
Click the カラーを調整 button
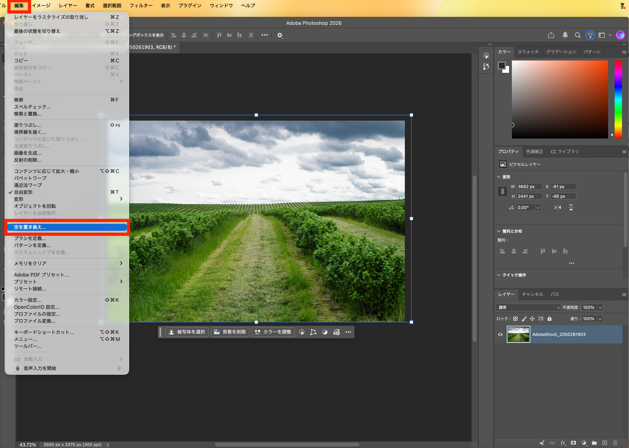(273, 332)
